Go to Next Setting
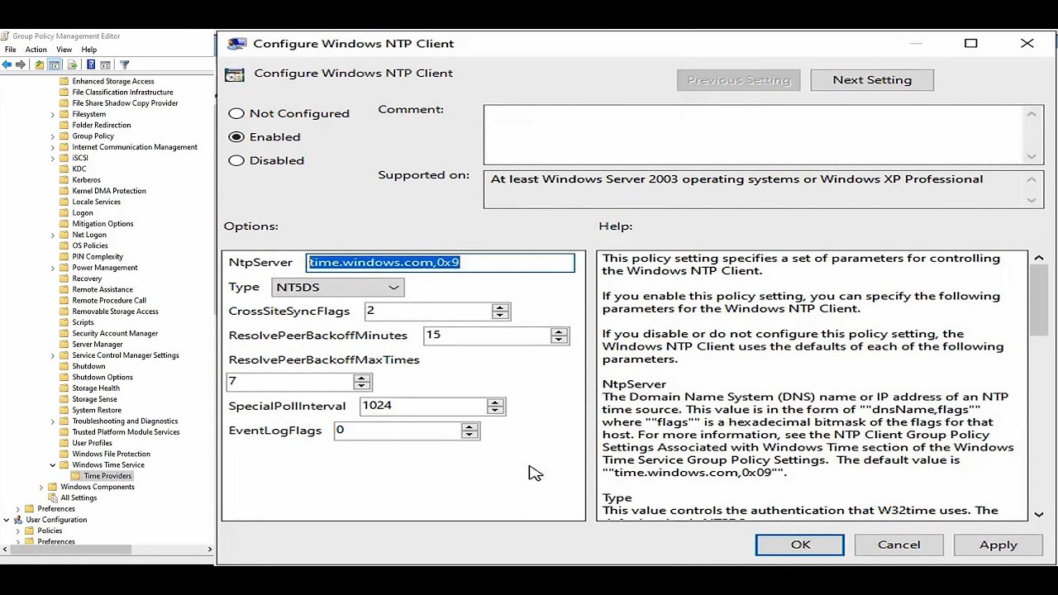The width and height of the screenshot is (1058, 595). point(872,80)
